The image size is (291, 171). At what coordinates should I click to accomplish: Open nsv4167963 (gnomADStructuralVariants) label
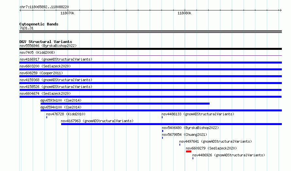tap(97, 121)
